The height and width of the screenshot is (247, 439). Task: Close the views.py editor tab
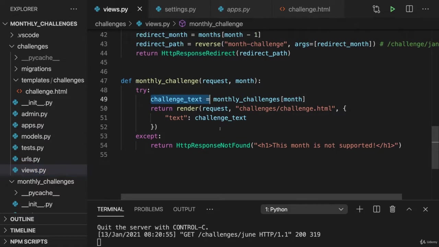140,9
